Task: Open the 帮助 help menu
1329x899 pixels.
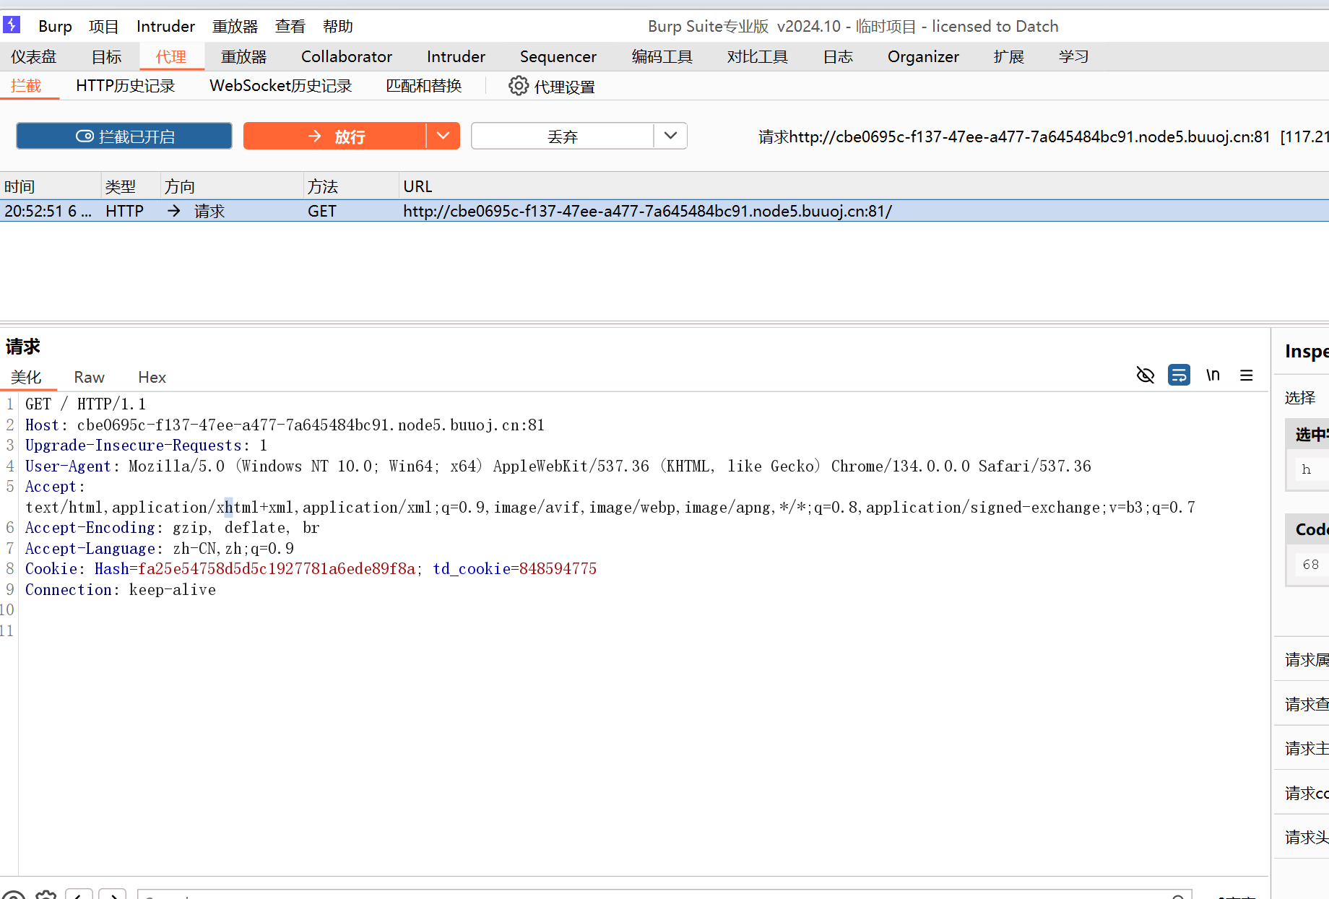Action: click(337, 26)
